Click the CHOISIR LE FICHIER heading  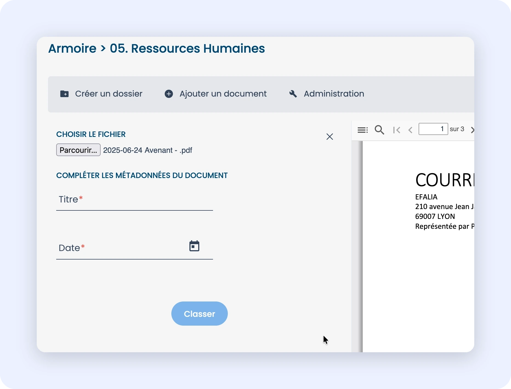coord(91,134)
